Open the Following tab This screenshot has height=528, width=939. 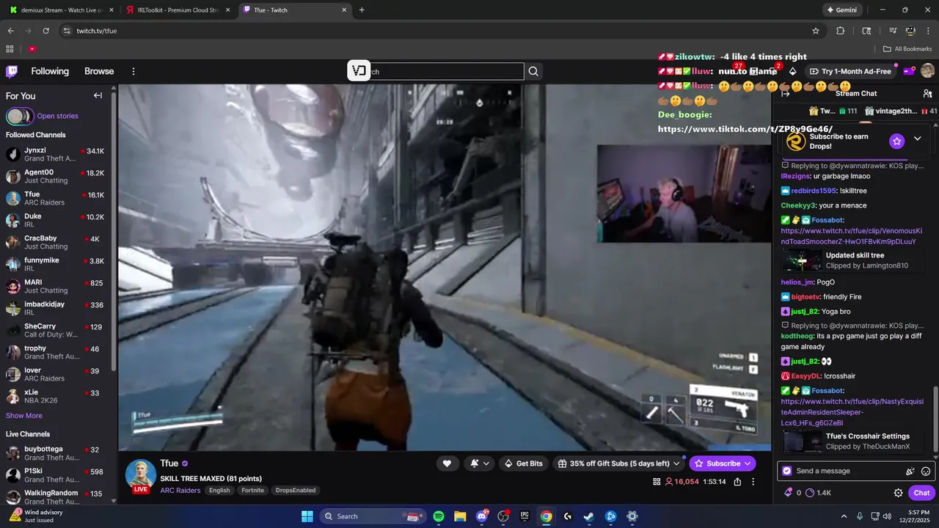[50, 71]
